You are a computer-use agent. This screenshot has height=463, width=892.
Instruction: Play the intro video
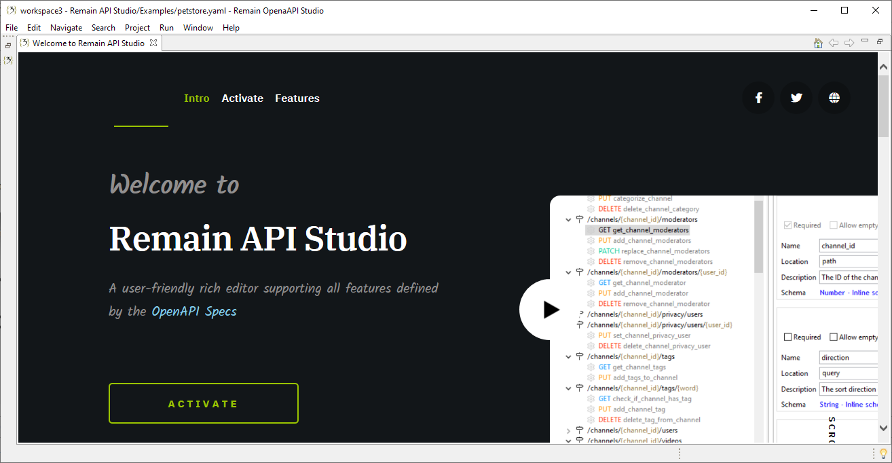pyautogui.click(x=551, y=310)
